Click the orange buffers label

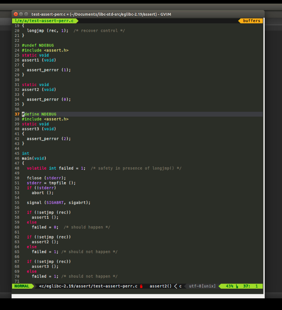[x=251, y=21]
